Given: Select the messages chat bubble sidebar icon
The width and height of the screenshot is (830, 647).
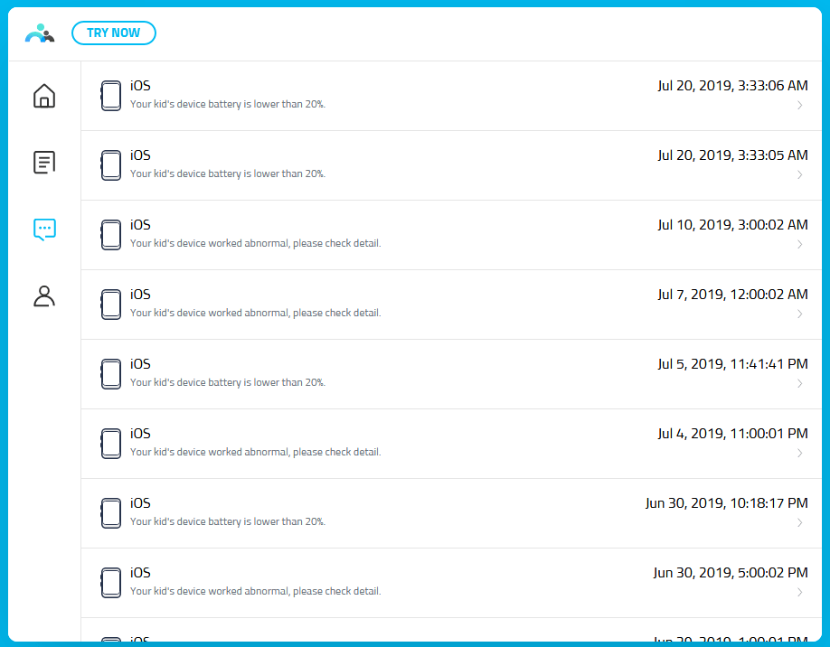Looking at the screenshot, I should point(44,230).
